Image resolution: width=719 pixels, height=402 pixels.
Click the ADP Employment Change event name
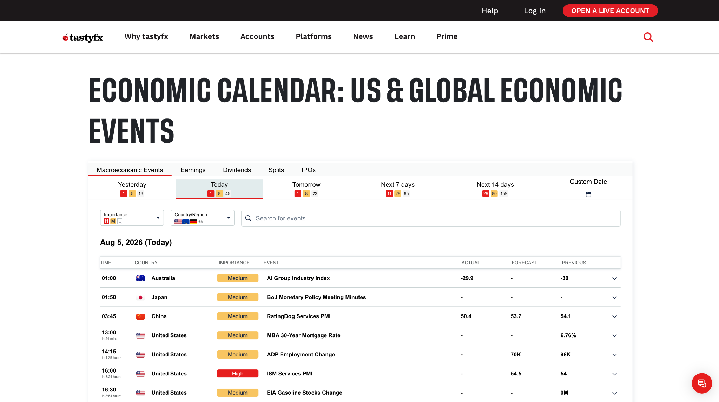coord(301,355)
